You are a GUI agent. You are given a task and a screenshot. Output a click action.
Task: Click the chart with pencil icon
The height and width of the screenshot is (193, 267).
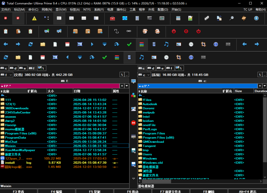[x=190, y=18]
